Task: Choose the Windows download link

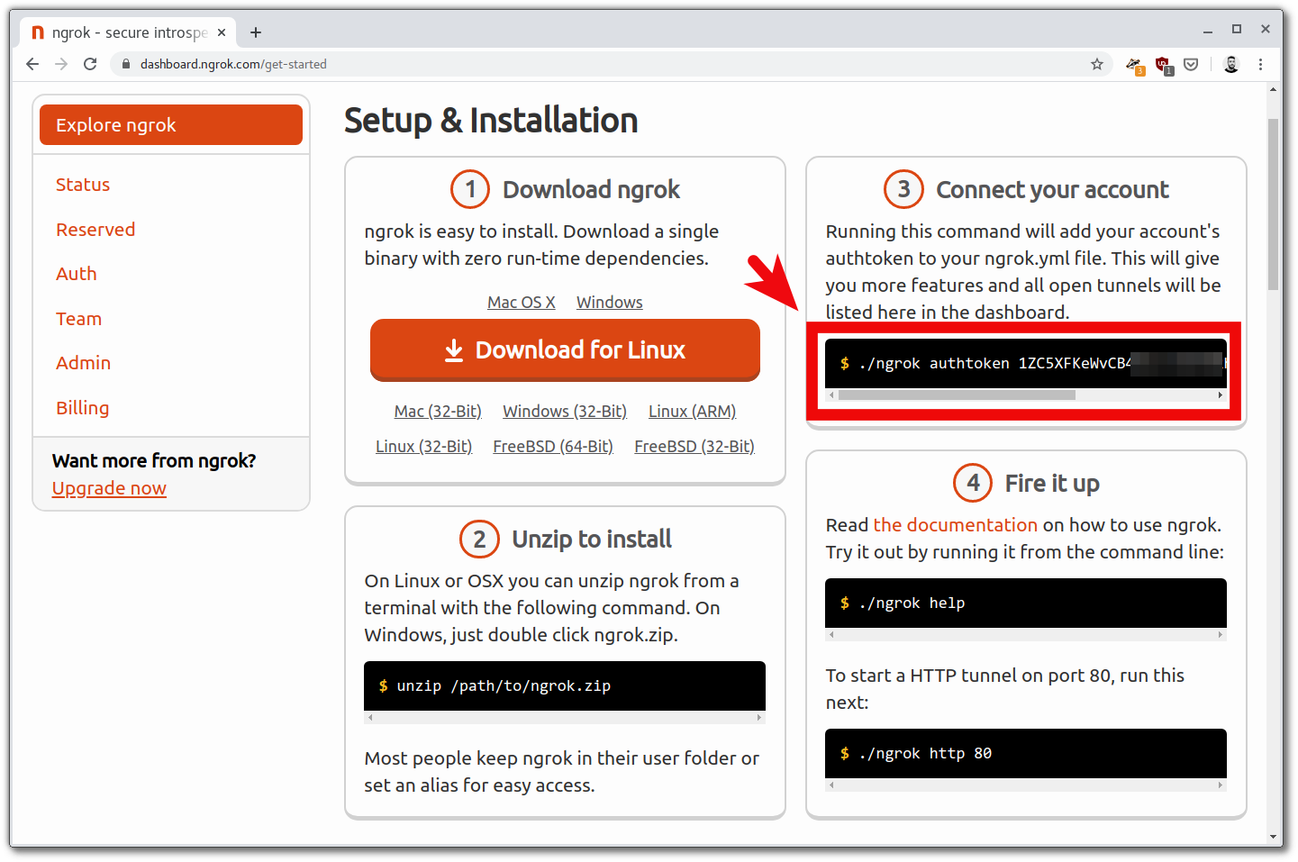Action: click(610, 303)
